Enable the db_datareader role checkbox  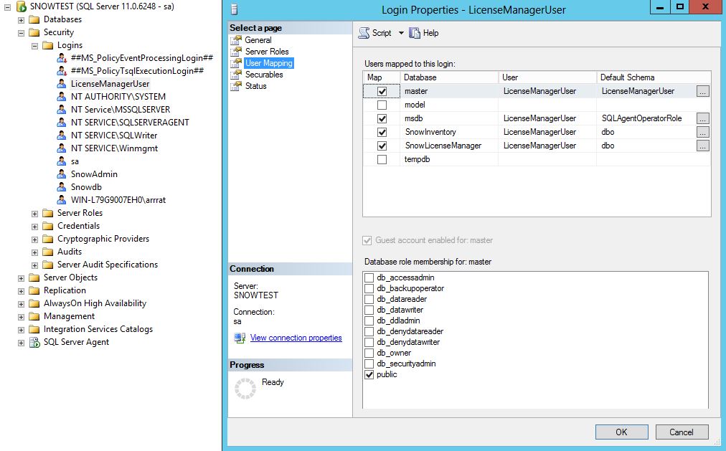point(369,300)
